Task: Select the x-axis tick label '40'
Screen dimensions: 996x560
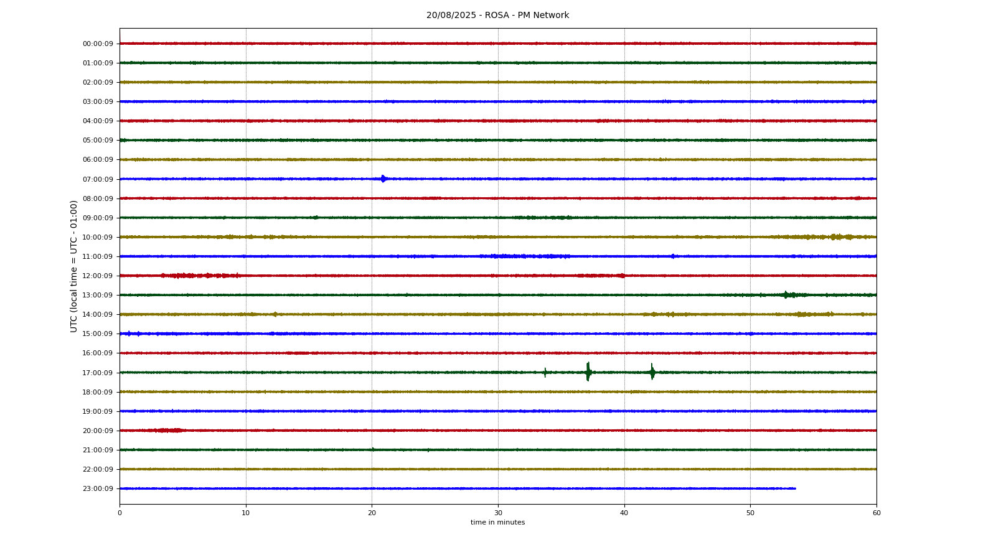Action: 624,513
